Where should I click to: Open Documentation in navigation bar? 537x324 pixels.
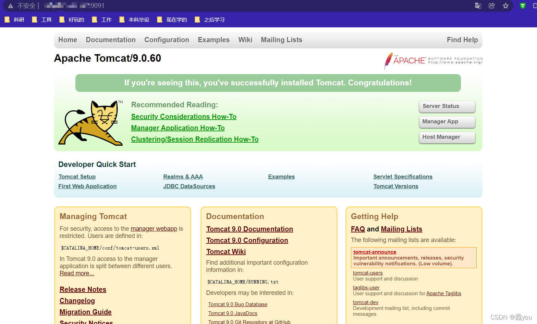tap(111, 40)
